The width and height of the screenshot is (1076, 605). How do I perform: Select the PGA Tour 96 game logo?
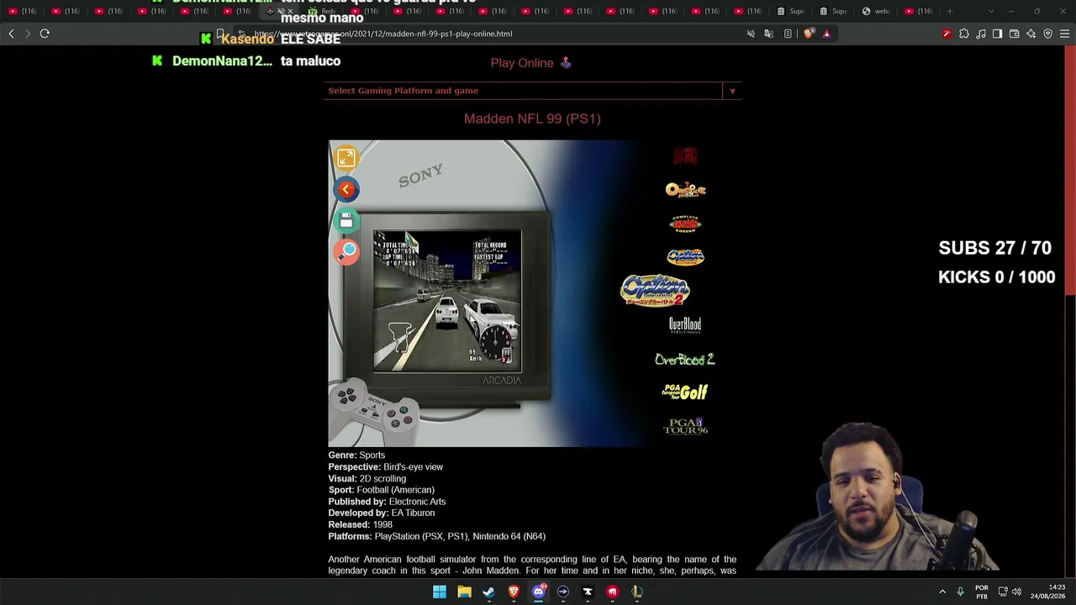click(685, 427)
